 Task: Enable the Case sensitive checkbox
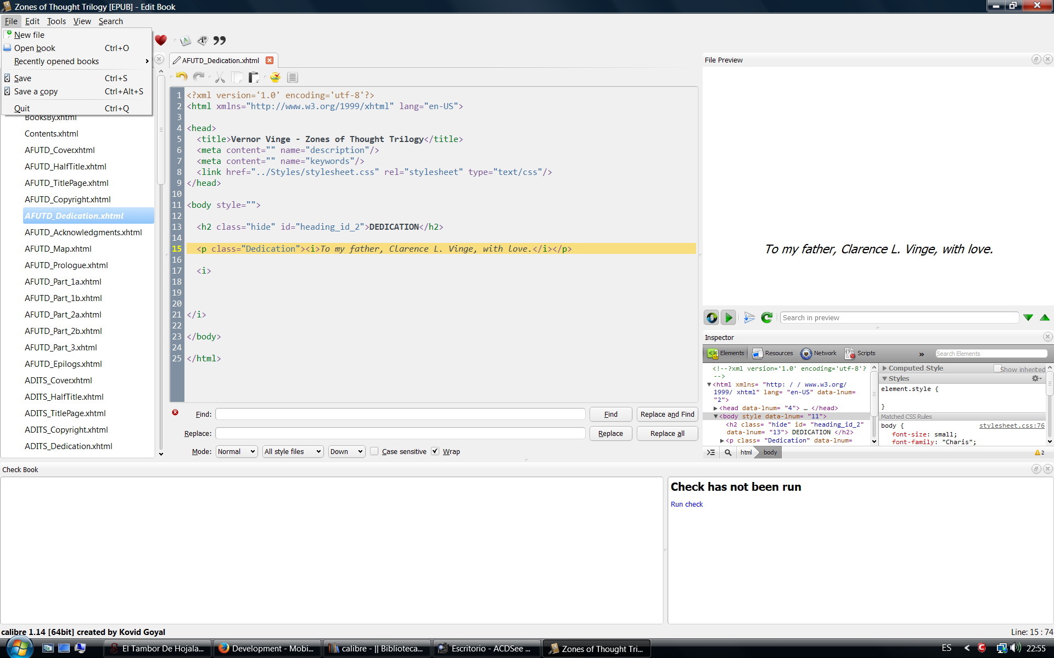click(x=374, y=451)
